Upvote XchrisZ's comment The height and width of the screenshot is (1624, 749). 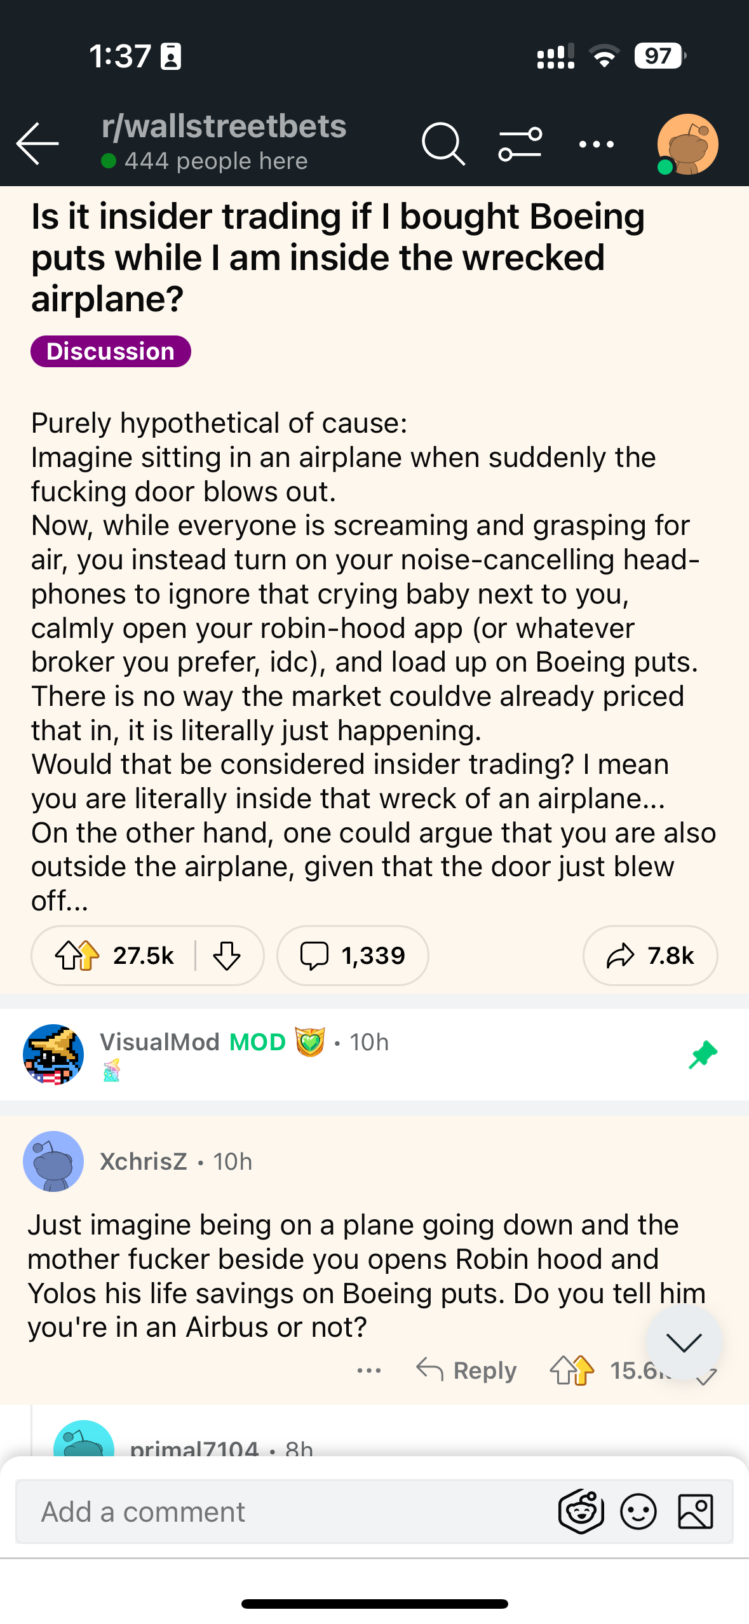coord(572,1370)
